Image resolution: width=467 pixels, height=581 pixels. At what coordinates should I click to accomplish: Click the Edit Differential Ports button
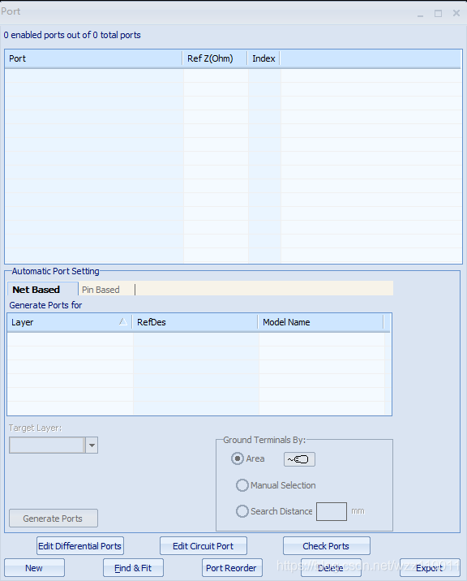[80, 546]
